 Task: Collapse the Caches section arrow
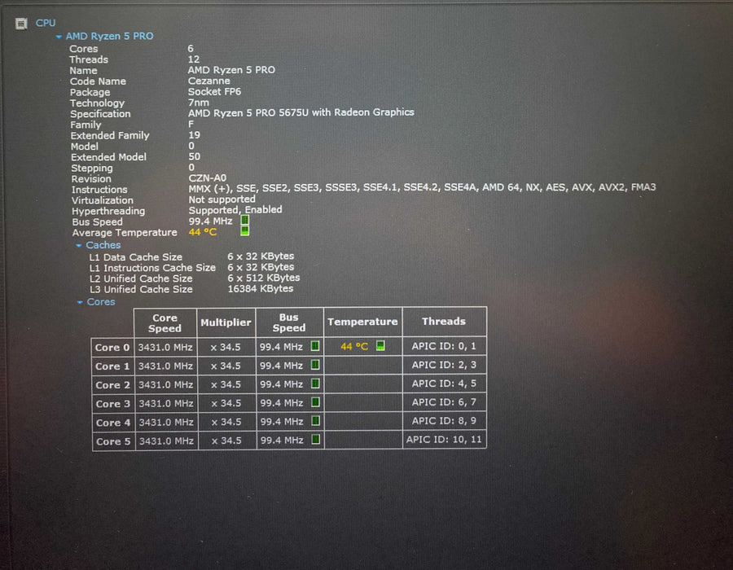[x=79, y=245]
